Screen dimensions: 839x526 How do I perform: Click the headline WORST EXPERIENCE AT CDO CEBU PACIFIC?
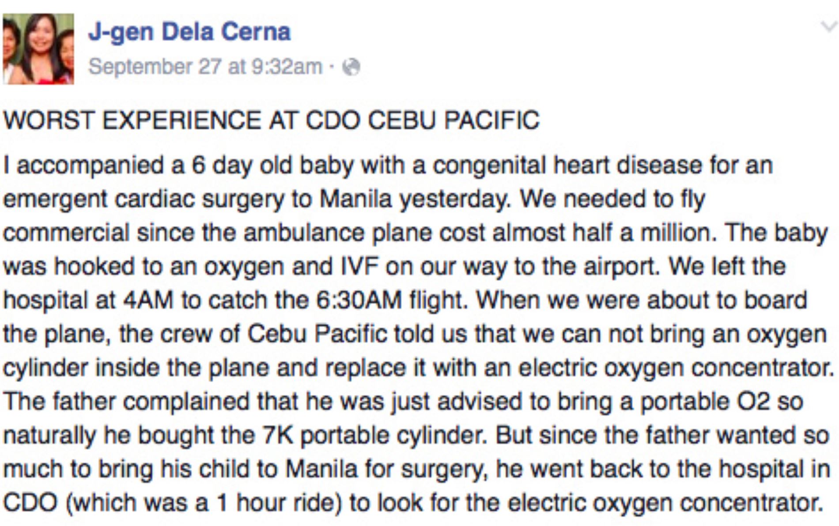pos(272,120)
